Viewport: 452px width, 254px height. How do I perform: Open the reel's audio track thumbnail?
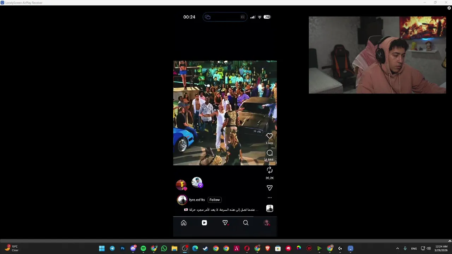[269, 208]
